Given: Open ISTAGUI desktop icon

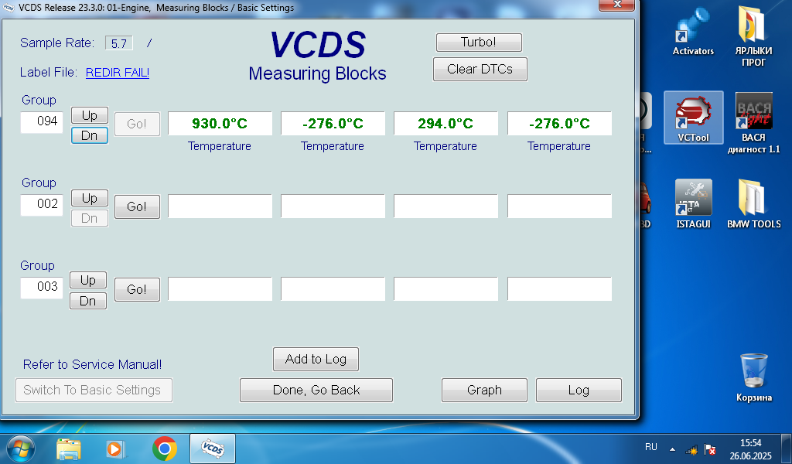Looking at the screenshot, I should 693,204.
